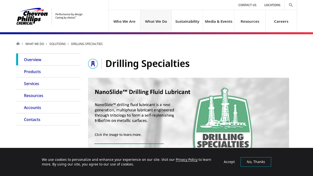
Task: Open the search magnifier icon
Action: (x=291, y=5)
